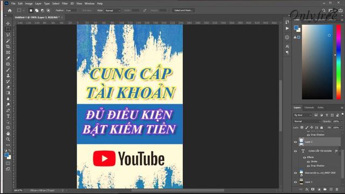Click the Select and Mask button
Screen dimensions: 345x194
tap(183, 10)
